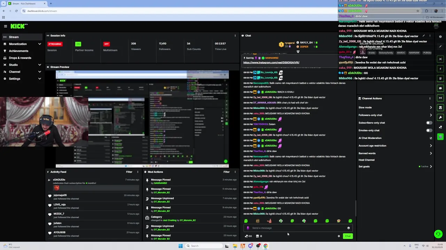
Task: Open Activity Feed three-dot options menu
Action: pyautogui.click(x=138, y=172)
